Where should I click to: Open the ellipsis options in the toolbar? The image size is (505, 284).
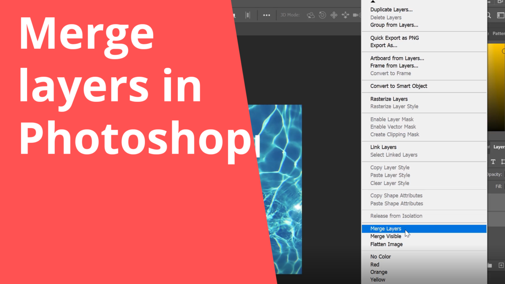point(266,15)
